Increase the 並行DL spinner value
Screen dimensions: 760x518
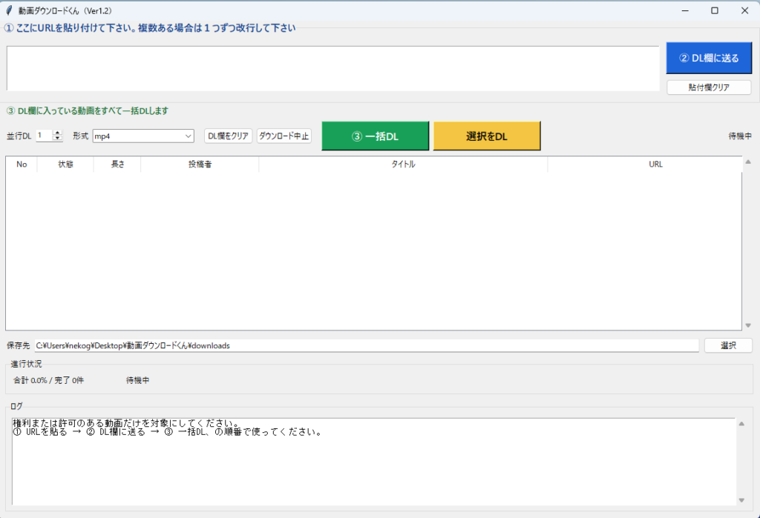(x=57, y=133)
